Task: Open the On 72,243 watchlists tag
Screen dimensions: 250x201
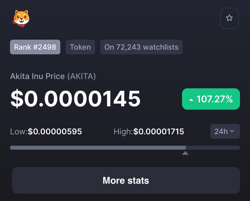Action: (x=141, y=47)
